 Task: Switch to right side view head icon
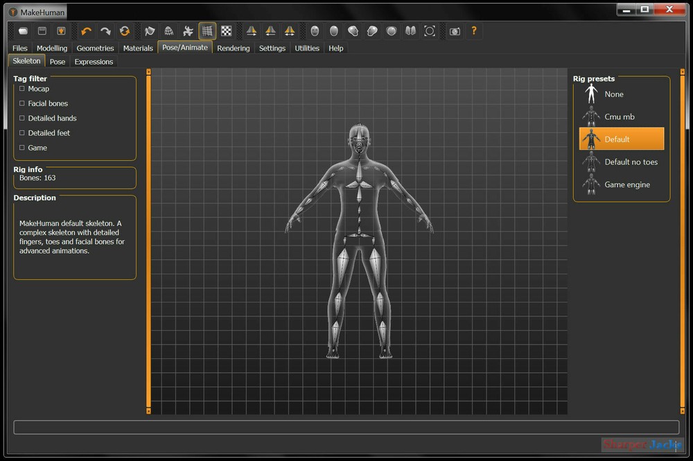372,31
